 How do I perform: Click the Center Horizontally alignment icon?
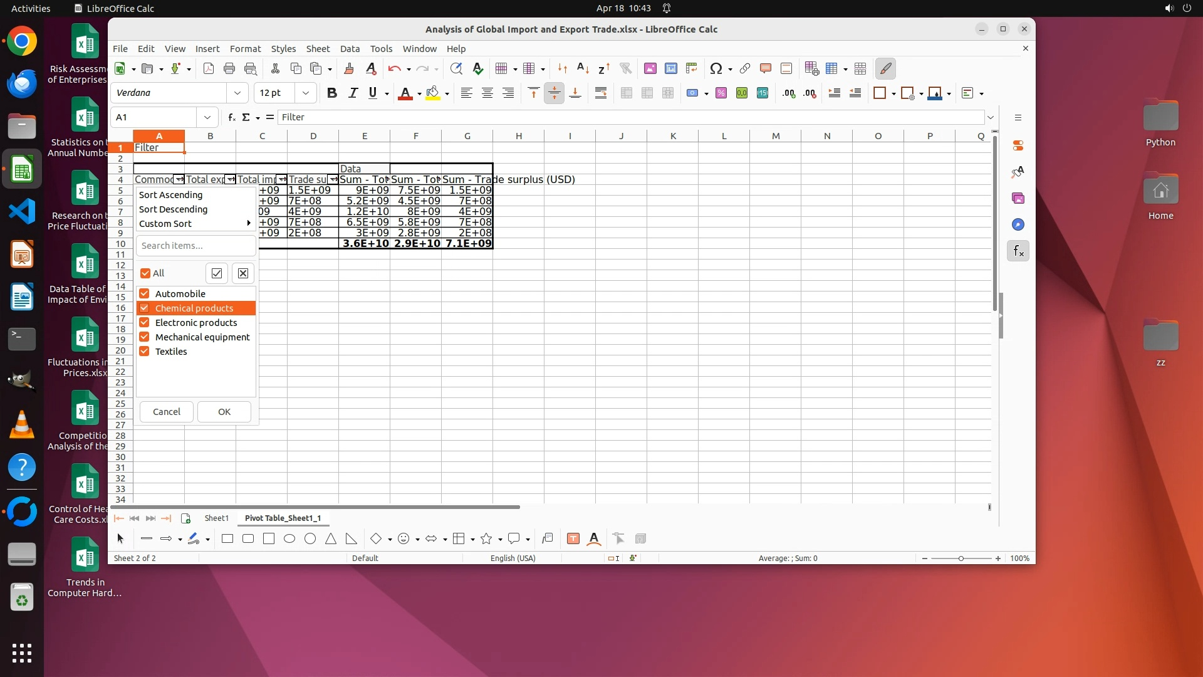click(x=487, y=93)
